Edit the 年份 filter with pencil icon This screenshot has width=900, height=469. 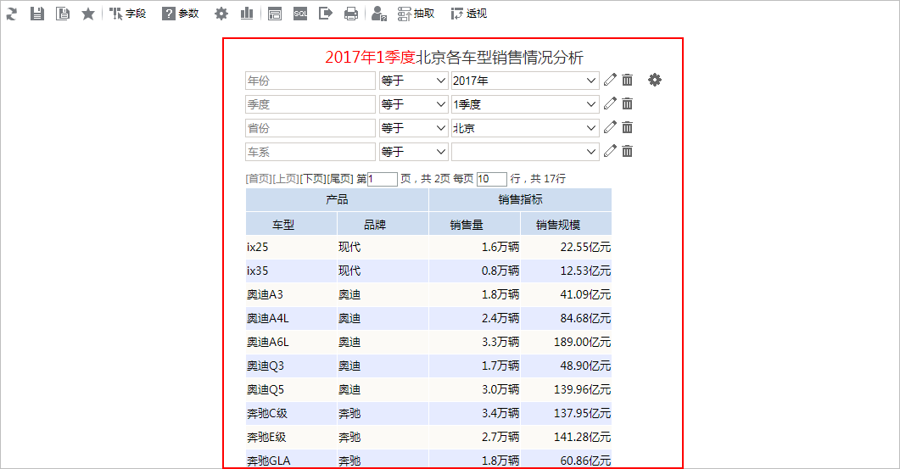[610, 81]
